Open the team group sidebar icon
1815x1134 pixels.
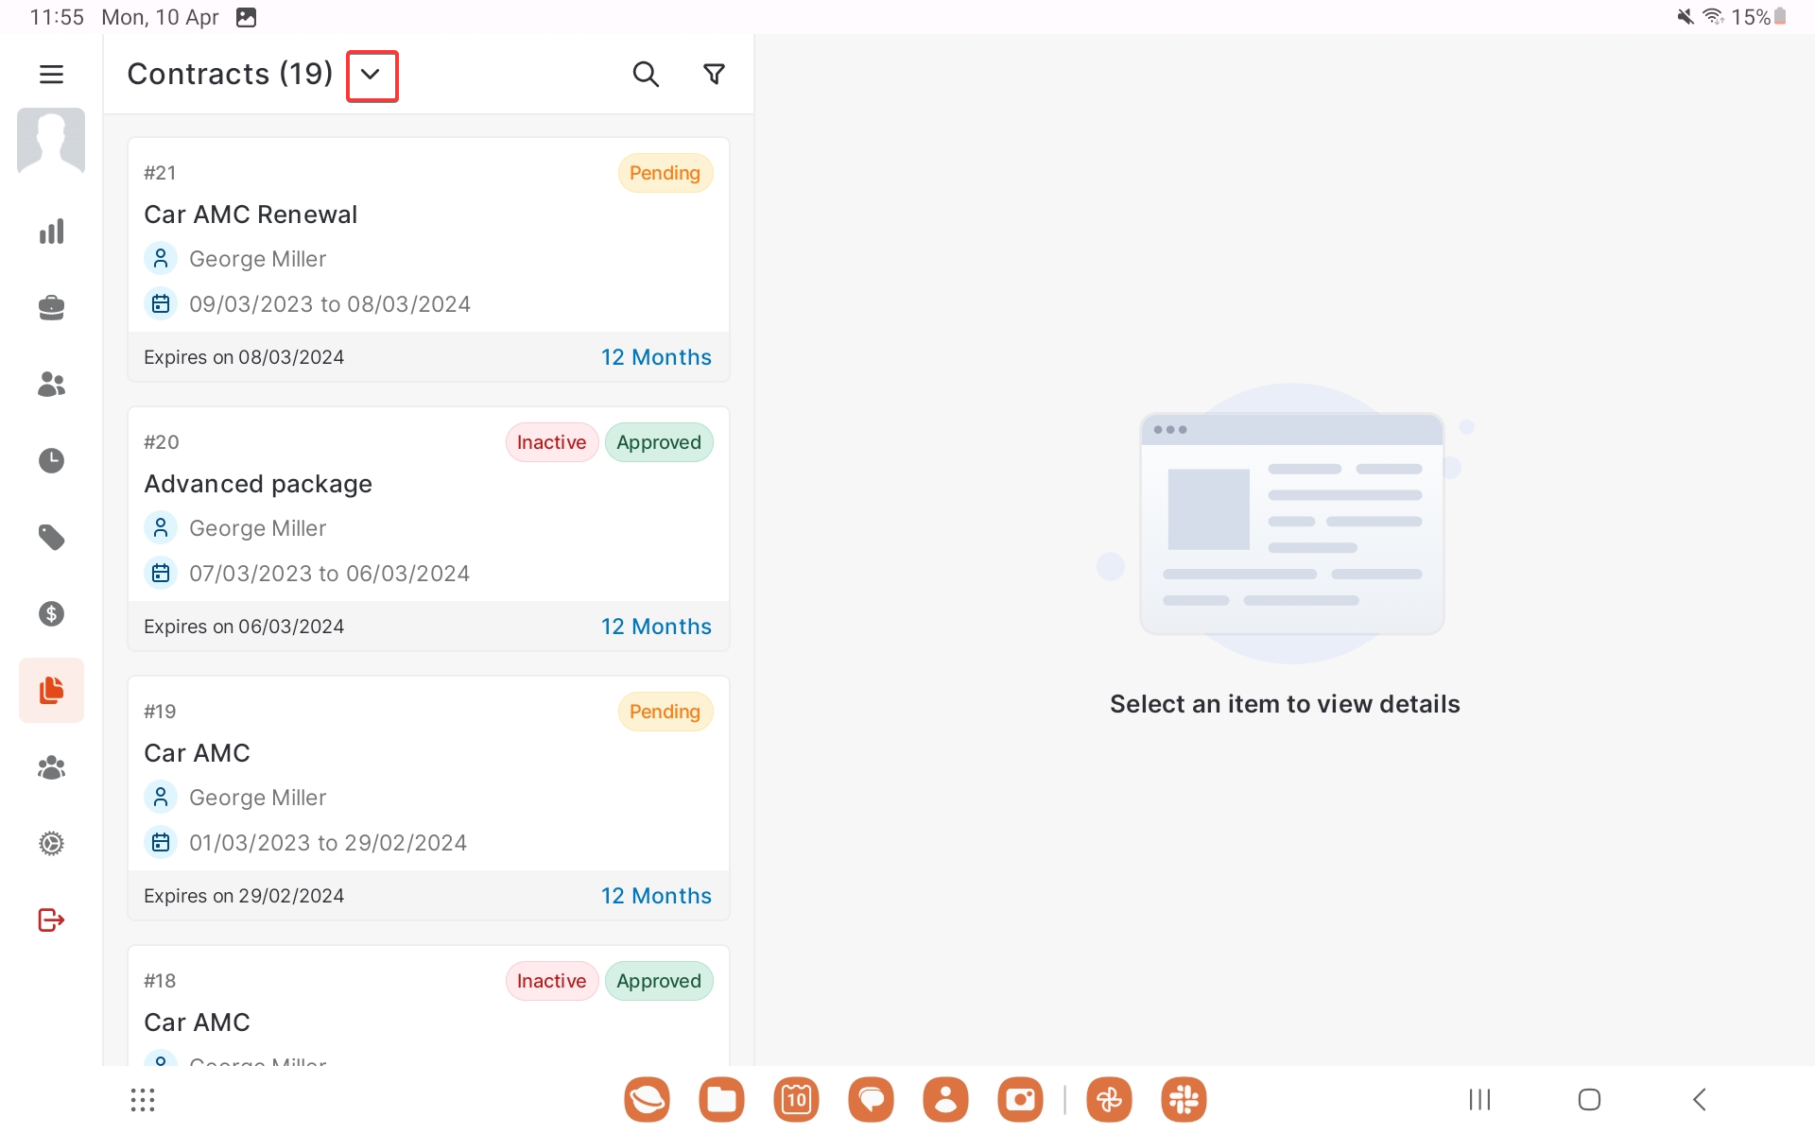51,767
